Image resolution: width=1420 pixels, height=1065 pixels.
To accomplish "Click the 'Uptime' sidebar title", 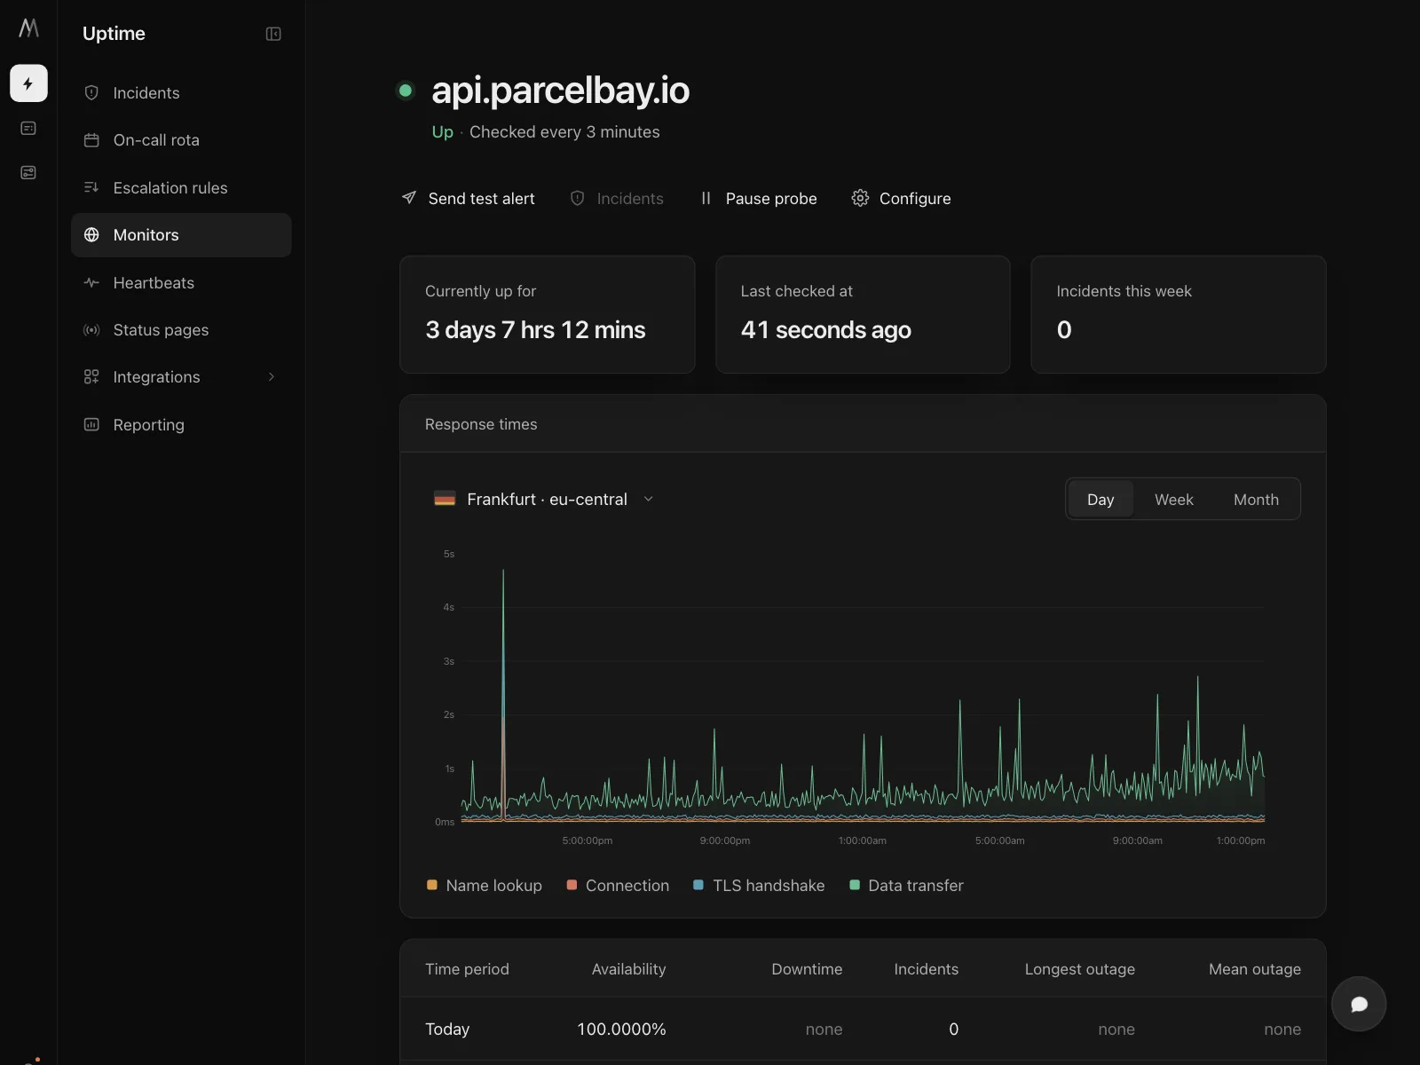I will (114, 34).
